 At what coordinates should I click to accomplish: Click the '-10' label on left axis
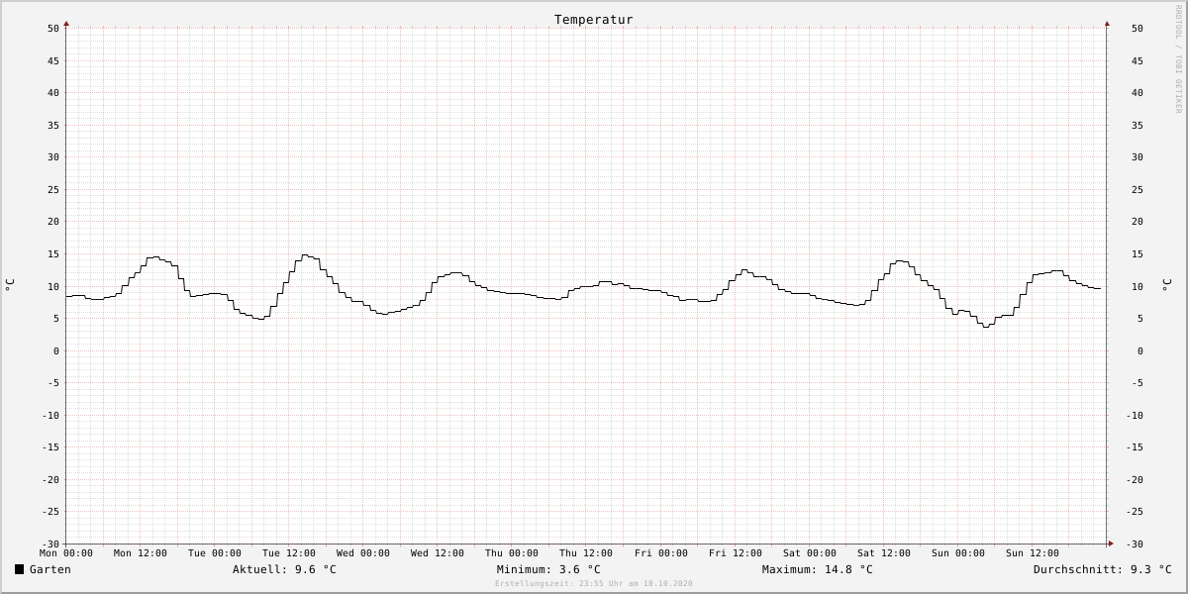50,416
